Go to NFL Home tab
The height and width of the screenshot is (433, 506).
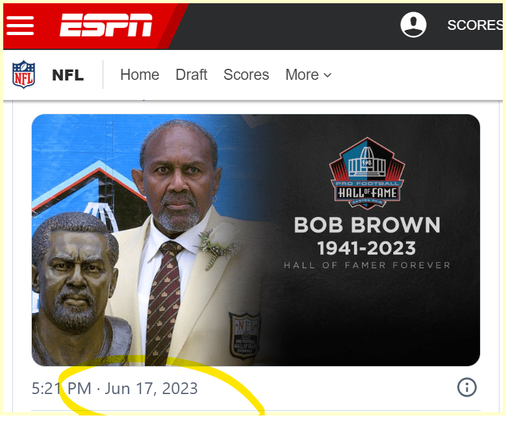coord(140,75)
